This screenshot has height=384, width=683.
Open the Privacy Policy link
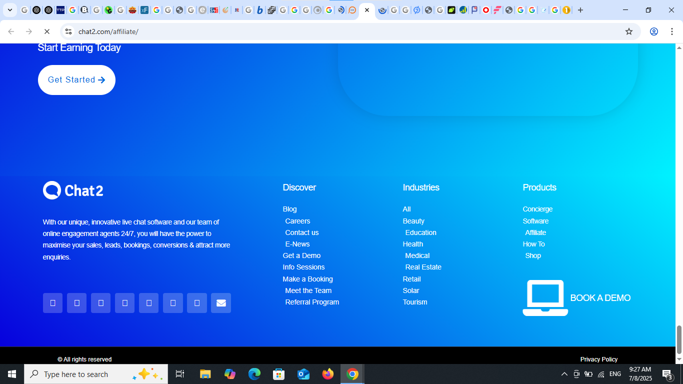coord(599,359)
